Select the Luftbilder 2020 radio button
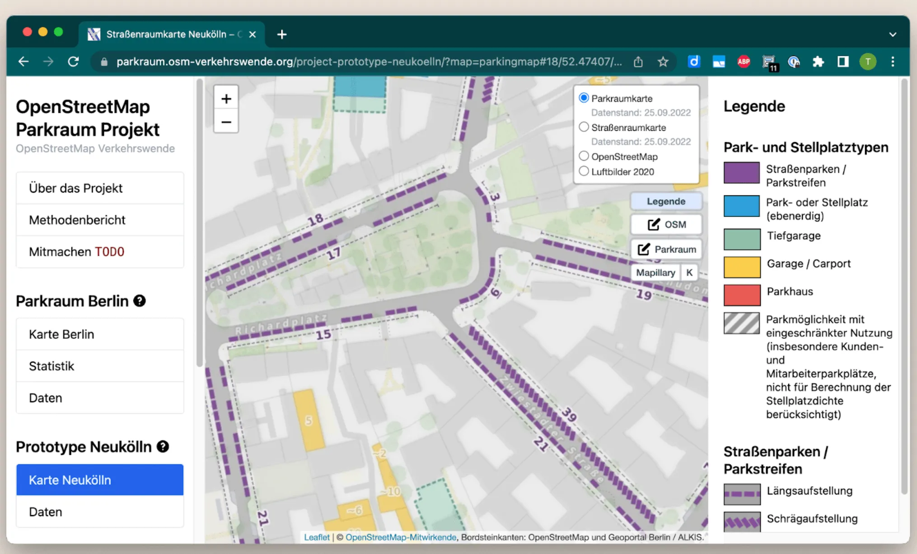Image resolution: width=917 pixels, height=554 pixels. click(x=584, y=171)
